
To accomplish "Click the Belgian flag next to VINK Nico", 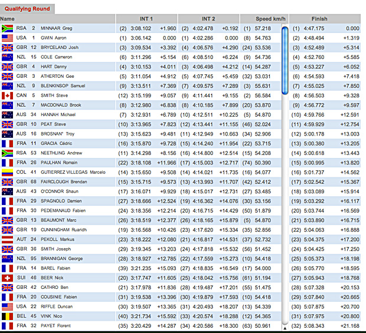I will (x=8, y=316).
